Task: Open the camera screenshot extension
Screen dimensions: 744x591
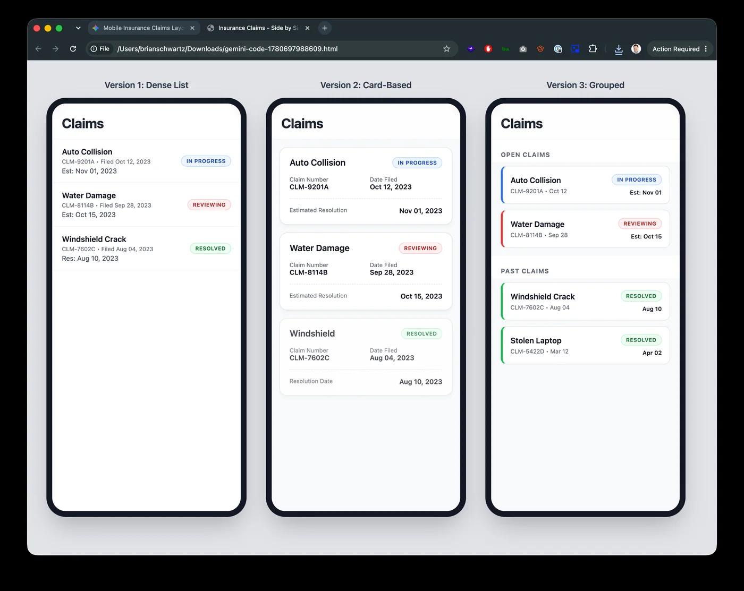Action: coord(523,49)
